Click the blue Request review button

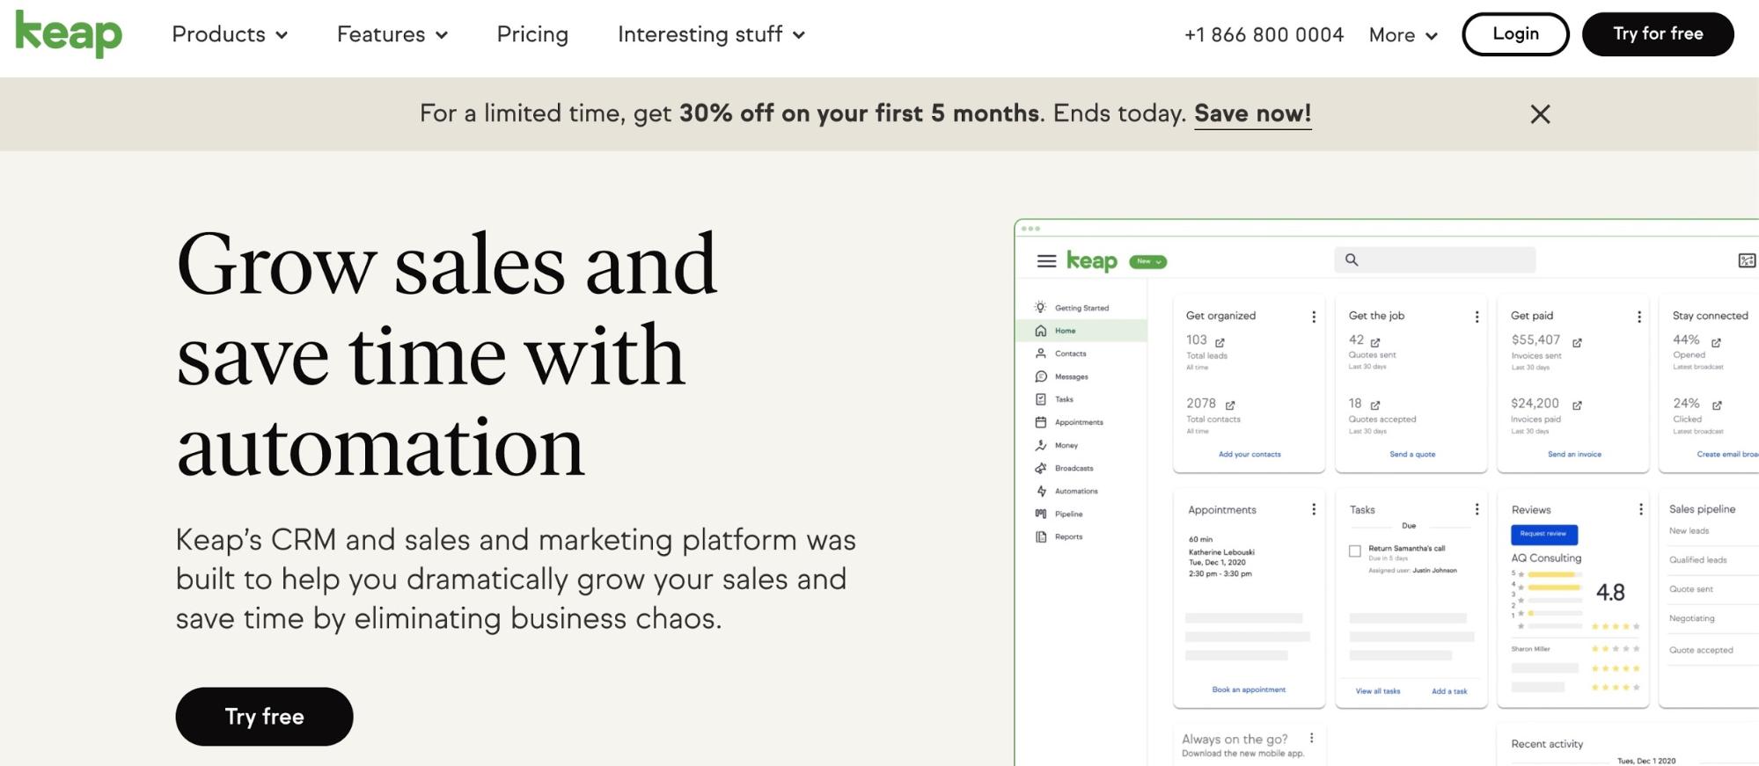[1543, 534]
